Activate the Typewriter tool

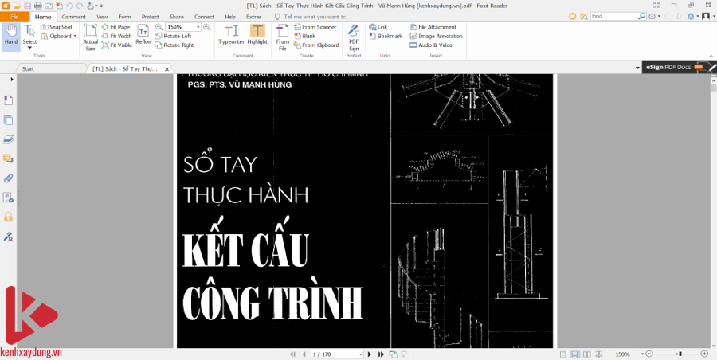tap(231, 35)
